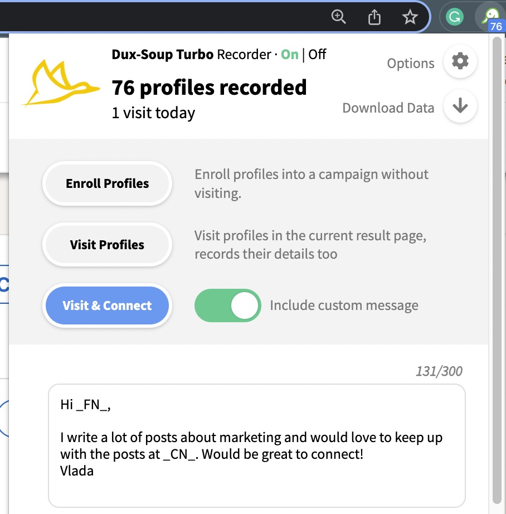Viewport: 506px width, 514px height.
Task: Turn the recorder On
Action: (x=290, y=55)
